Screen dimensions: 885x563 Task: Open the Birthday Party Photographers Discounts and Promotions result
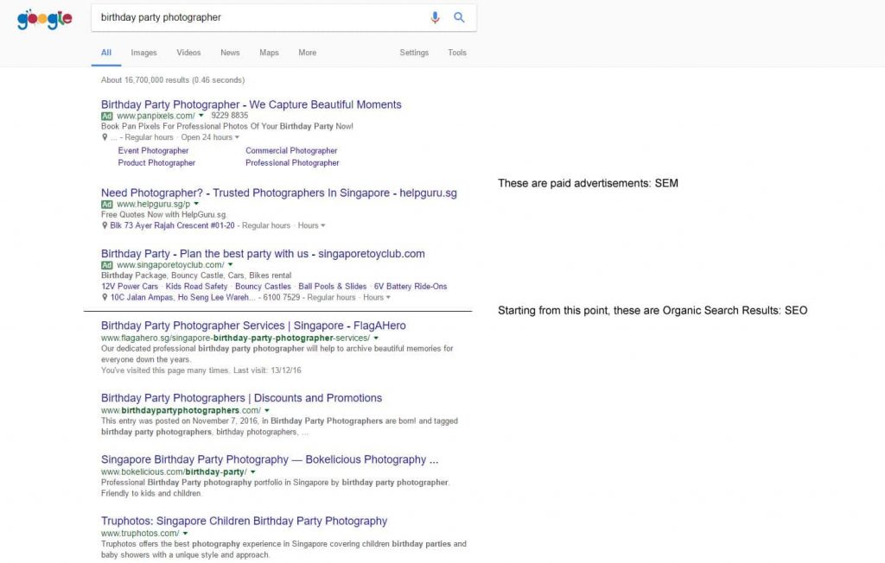pos(242,398)
